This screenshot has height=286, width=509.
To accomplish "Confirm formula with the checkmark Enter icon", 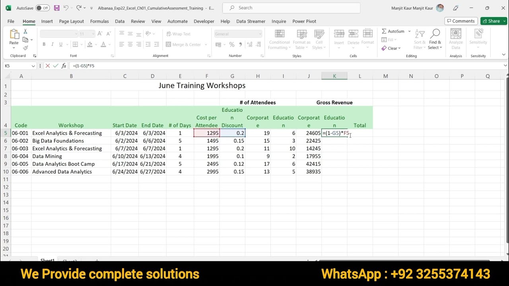I will (56, 66).
